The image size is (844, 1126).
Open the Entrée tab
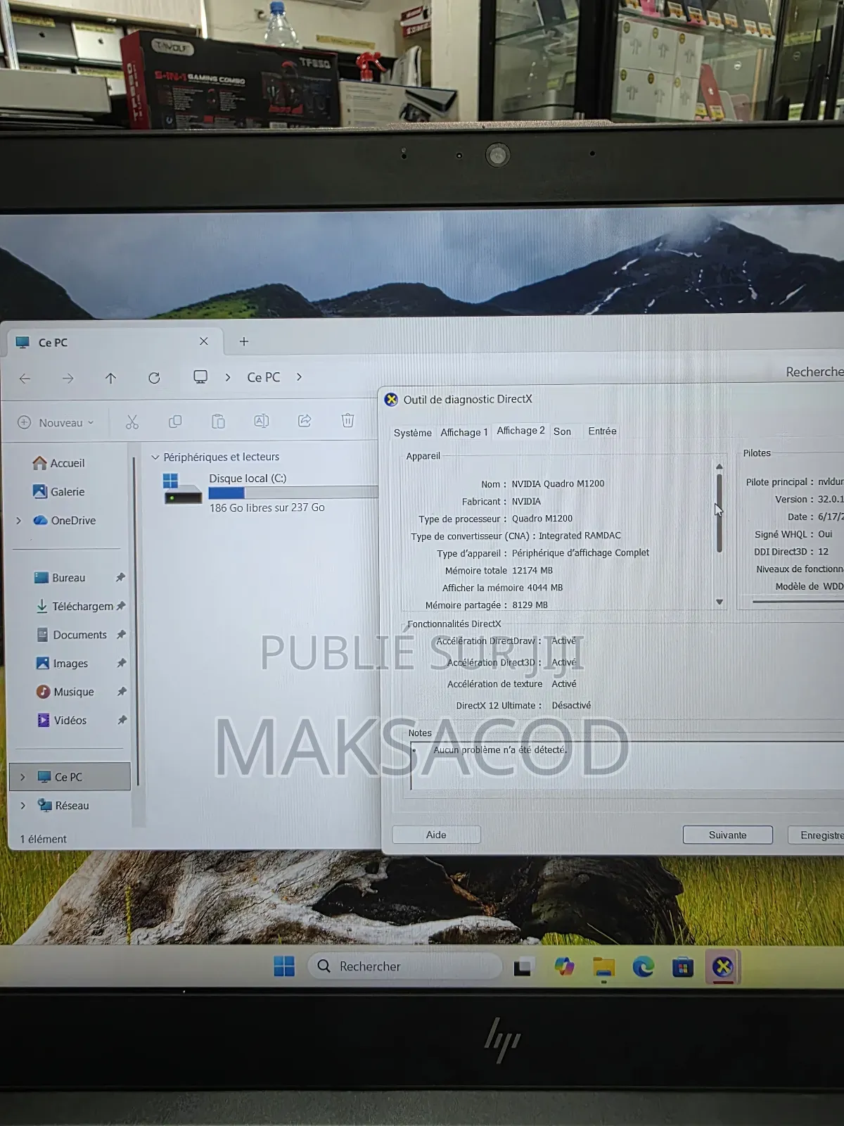pyautogui.click(x=602, y=431)
